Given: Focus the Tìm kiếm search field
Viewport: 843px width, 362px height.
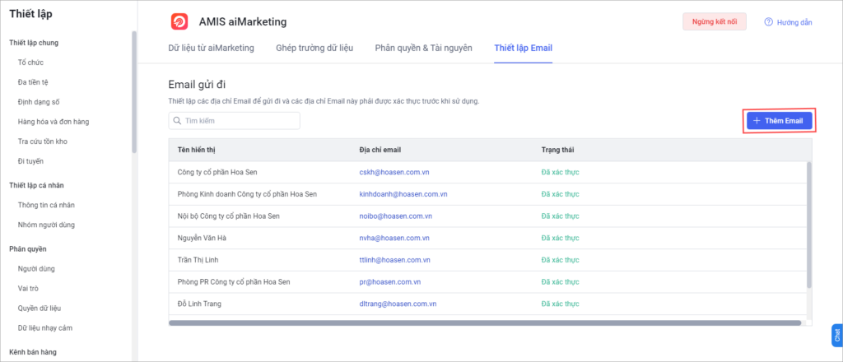Looking at the screenshot, I should (x=235, y=121).
